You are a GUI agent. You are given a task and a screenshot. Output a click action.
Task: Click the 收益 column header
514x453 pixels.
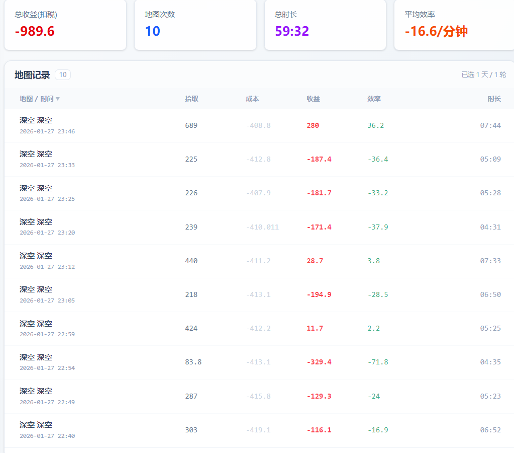pyautogui.click(x=313, y=99)
